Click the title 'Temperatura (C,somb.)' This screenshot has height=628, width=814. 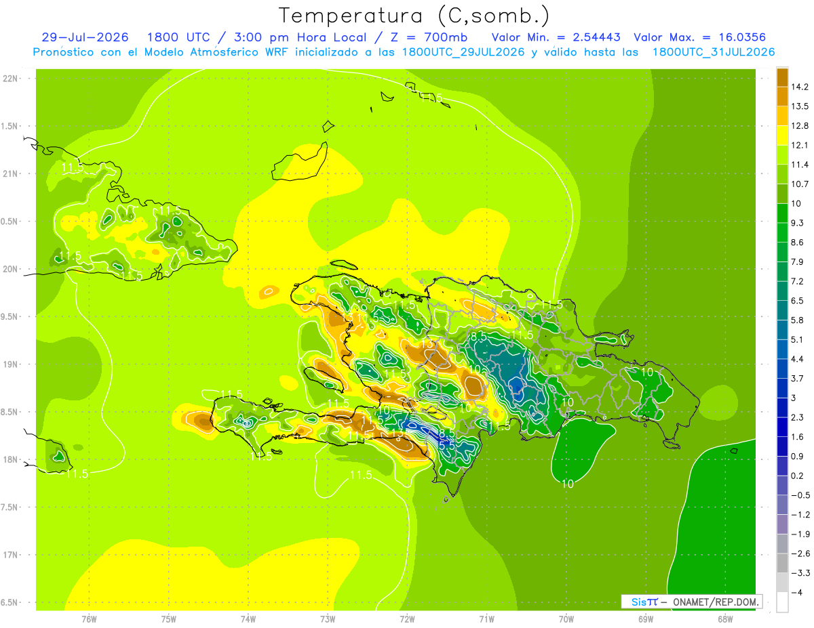tap(414, 16)
